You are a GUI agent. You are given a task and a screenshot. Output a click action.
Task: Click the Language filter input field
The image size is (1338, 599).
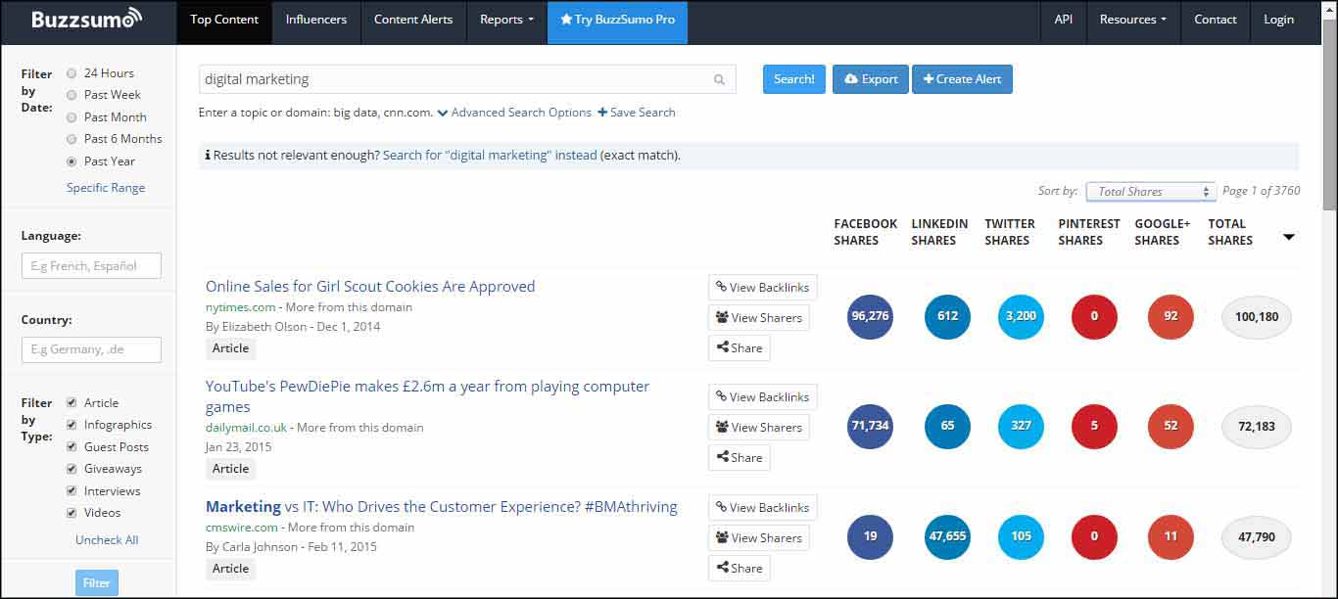pos(91,265)
